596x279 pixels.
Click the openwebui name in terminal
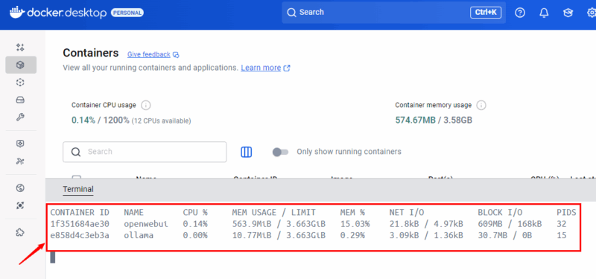[x=146, y=224]
